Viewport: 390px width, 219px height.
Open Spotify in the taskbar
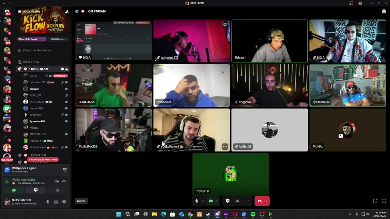(253, 214)
